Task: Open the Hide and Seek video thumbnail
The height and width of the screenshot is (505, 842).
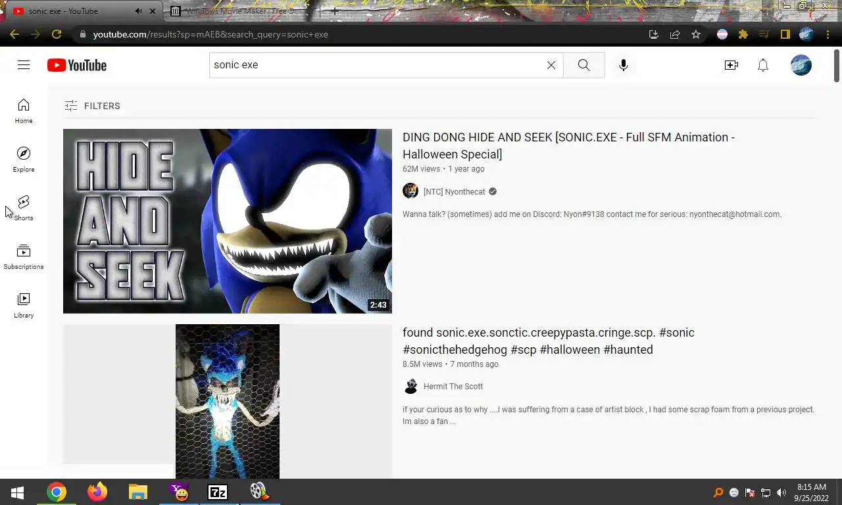Action: click(228, 221)
